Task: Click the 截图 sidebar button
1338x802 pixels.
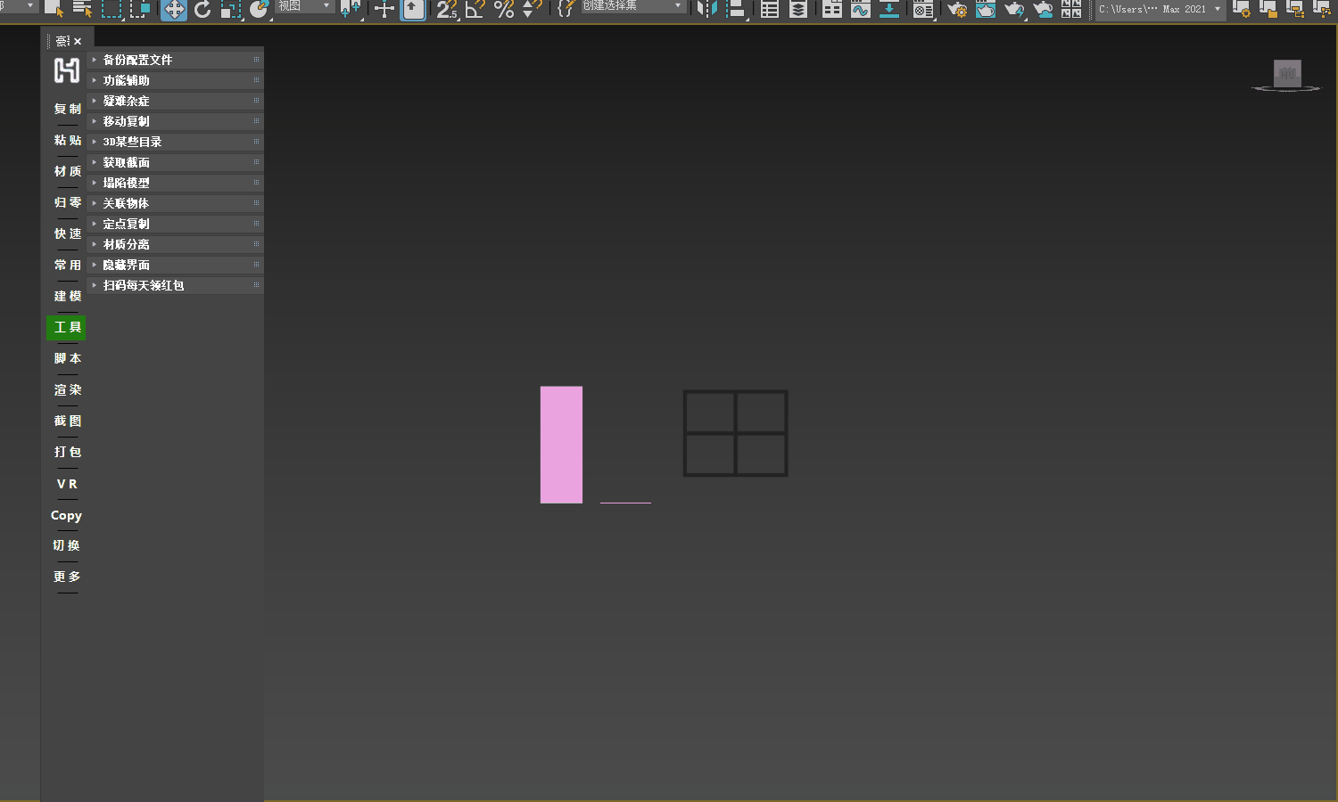Action: tap(67, 421)
